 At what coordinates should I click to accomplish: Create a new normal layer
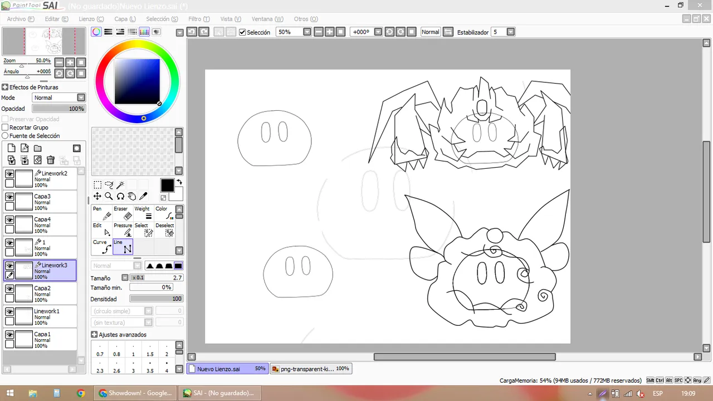11,148
